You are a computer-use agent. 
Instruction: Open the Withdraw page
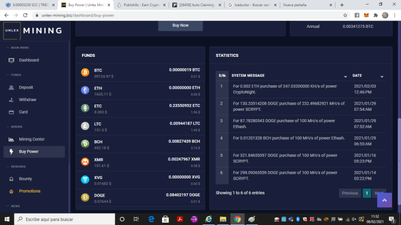27,99
